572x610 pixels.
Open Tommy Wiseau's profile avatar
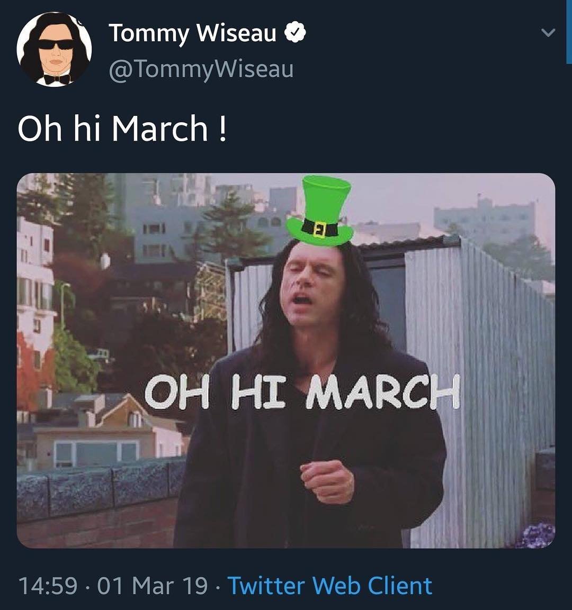[x=54, y=49]
